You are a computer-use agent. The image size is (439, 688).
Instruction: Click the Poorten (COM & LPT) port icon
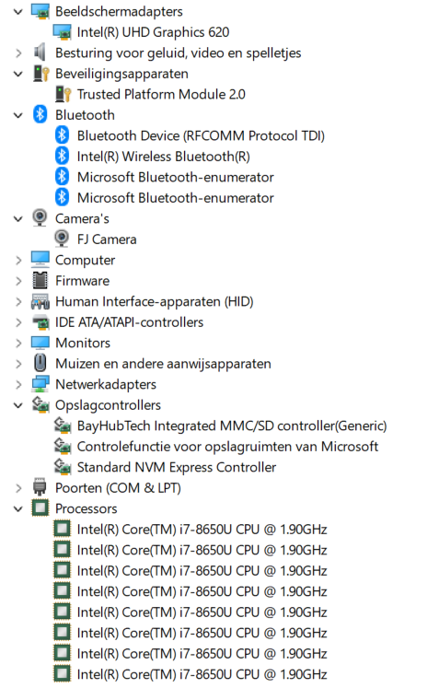pyautogui.click(x=40, y=487)
